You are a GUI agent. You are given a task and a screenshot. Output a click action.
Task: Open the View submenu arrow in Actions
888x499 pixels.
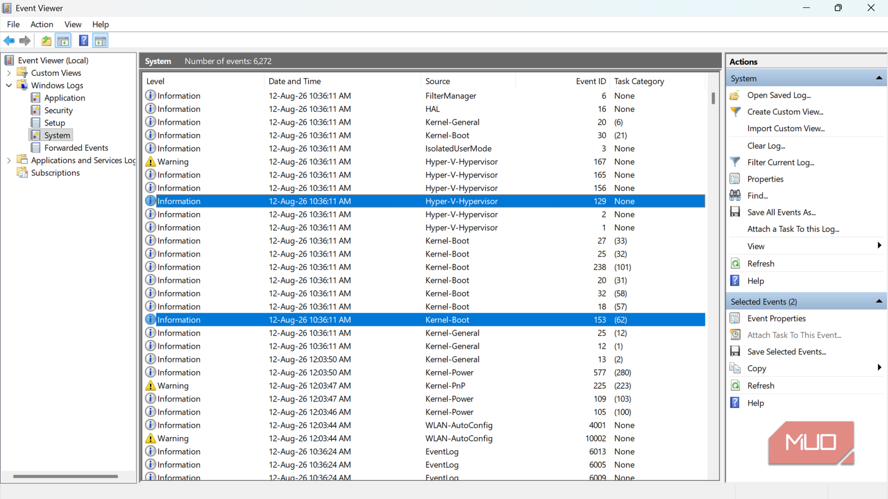(879, 246)
